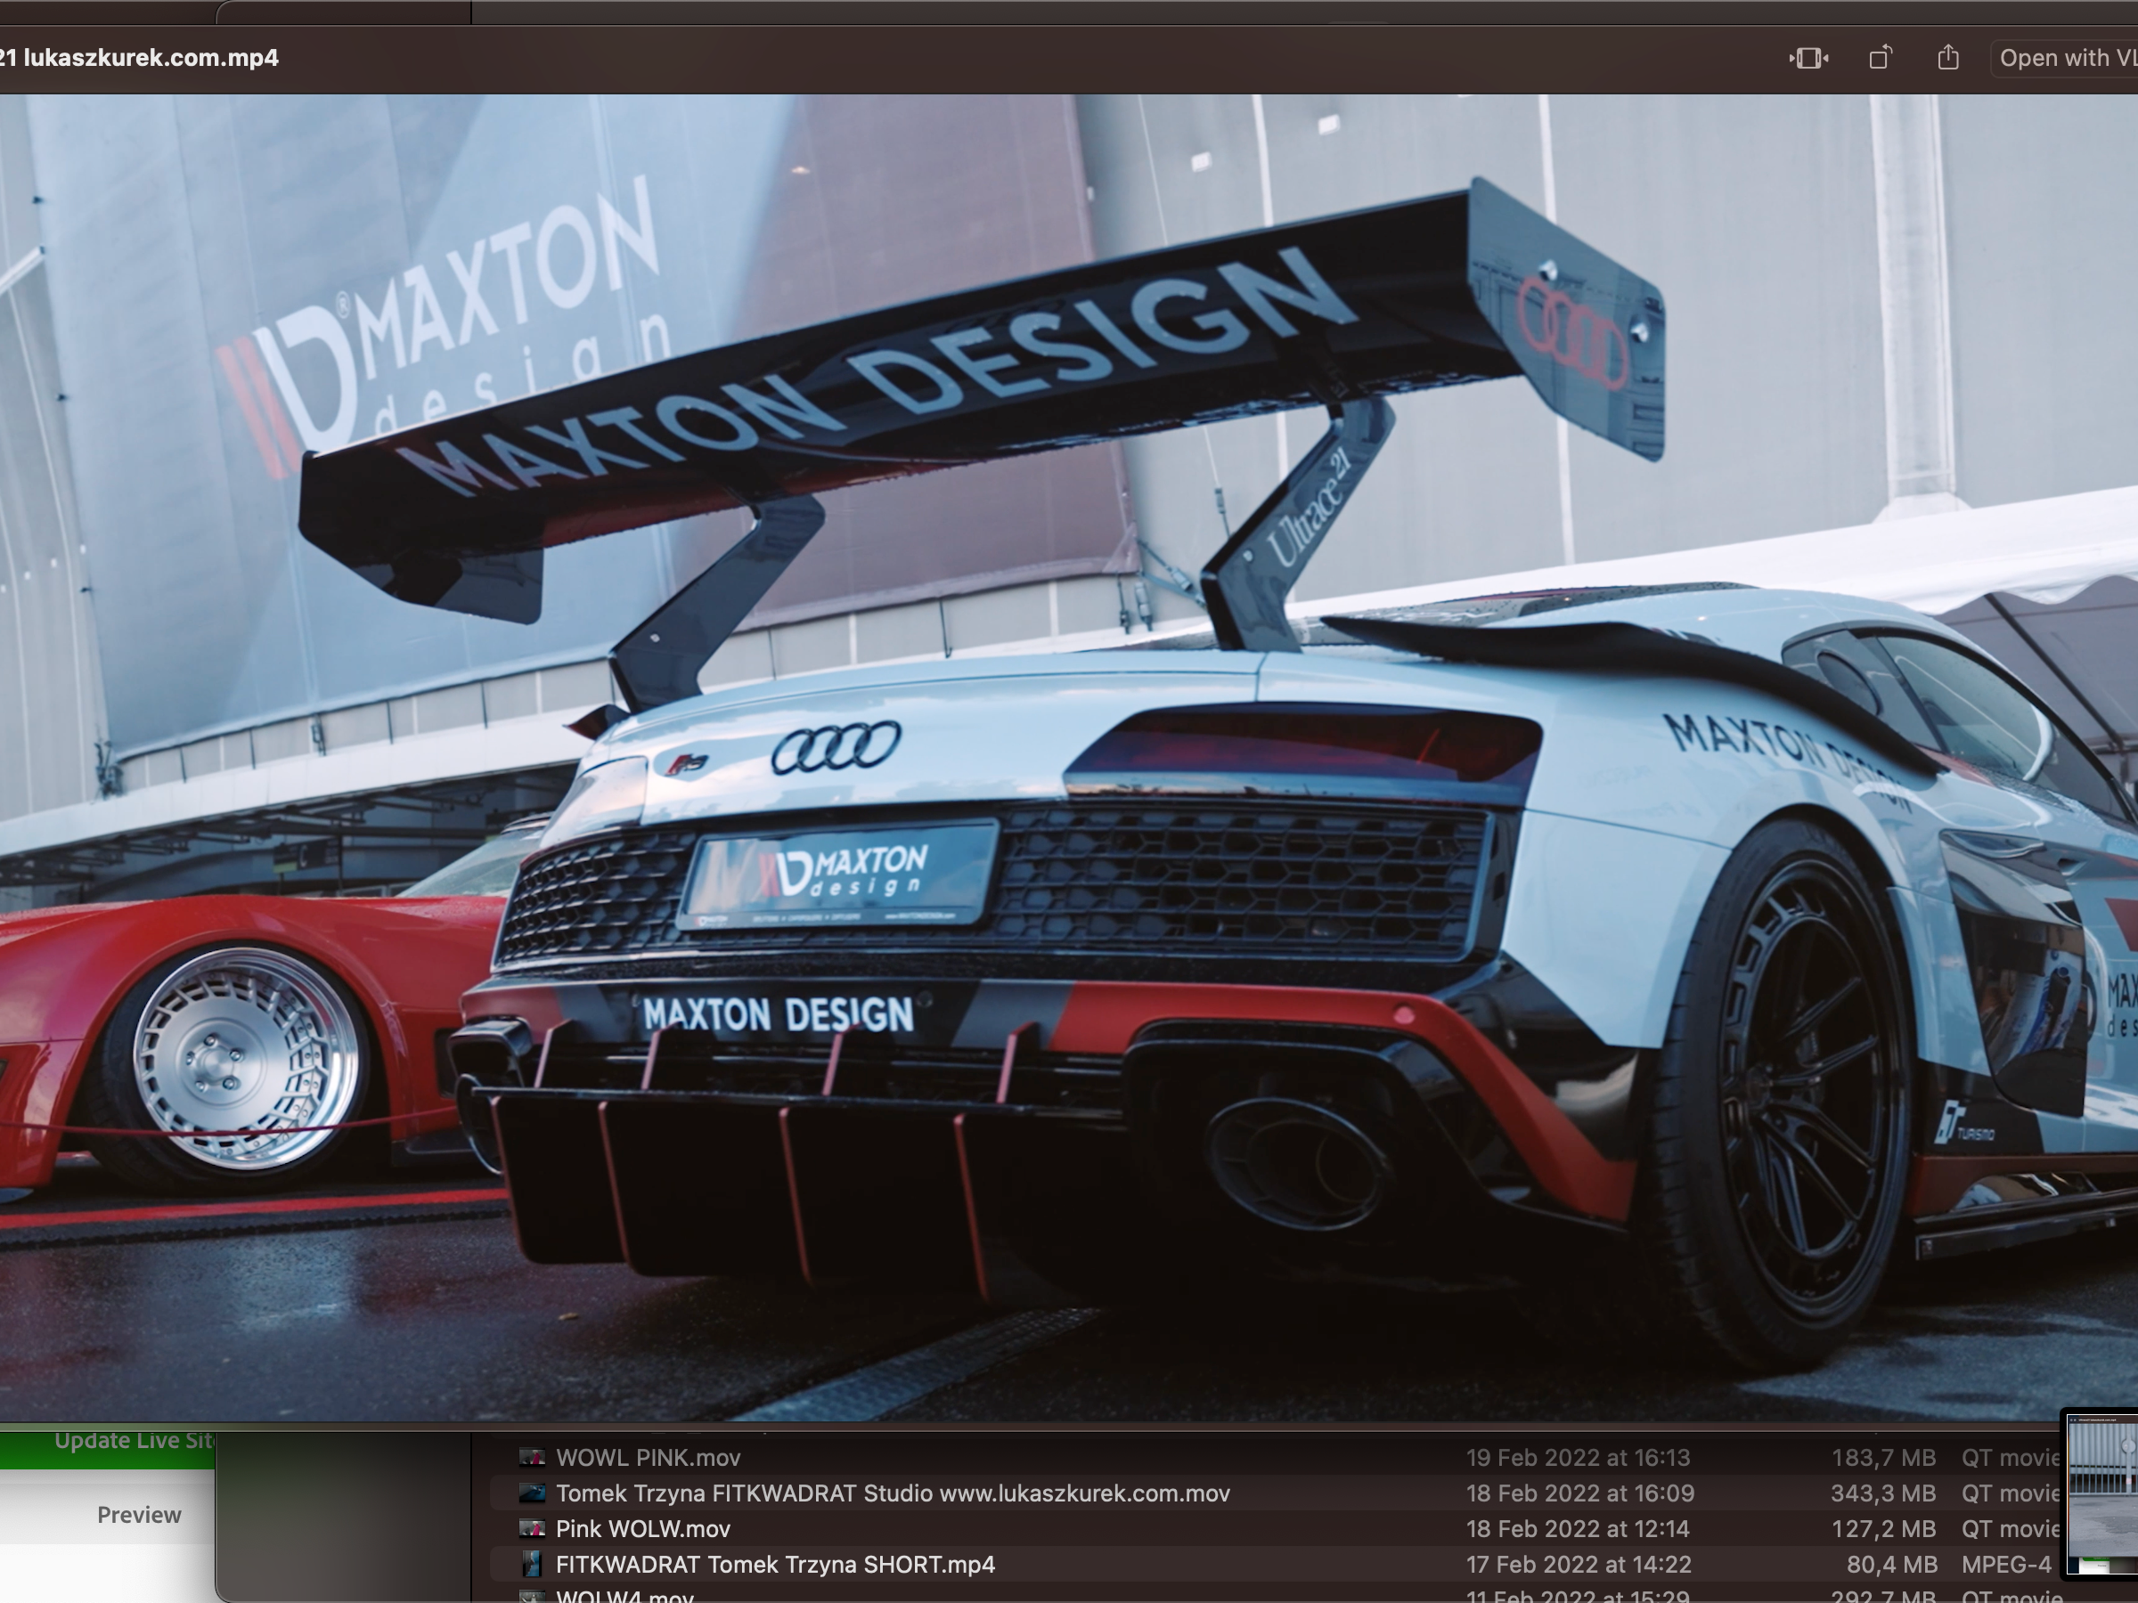2138x1603 pixels.
Task: Select Tomek Trzyna FITKWADRAT Studio www.lukaszkurek.com.mov
Action: (x=892, y=1493)
